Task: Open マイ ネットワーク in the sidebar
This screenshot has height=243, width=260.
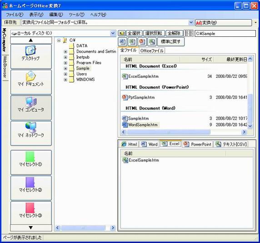Action: [x=31, y=133]
